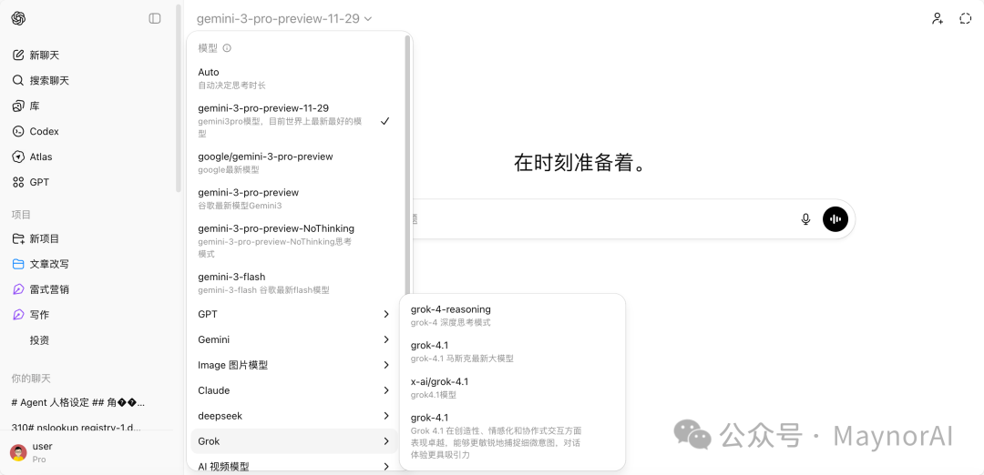984x475 pixels.
Task: Click the 新聊天 pencil icon
Action: pyautogui.click(x=18, y=56)
